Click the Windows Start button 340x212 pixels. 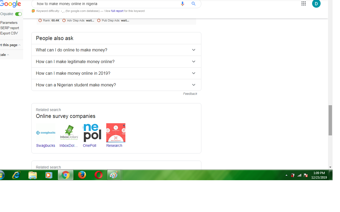[x=2, y=175]
